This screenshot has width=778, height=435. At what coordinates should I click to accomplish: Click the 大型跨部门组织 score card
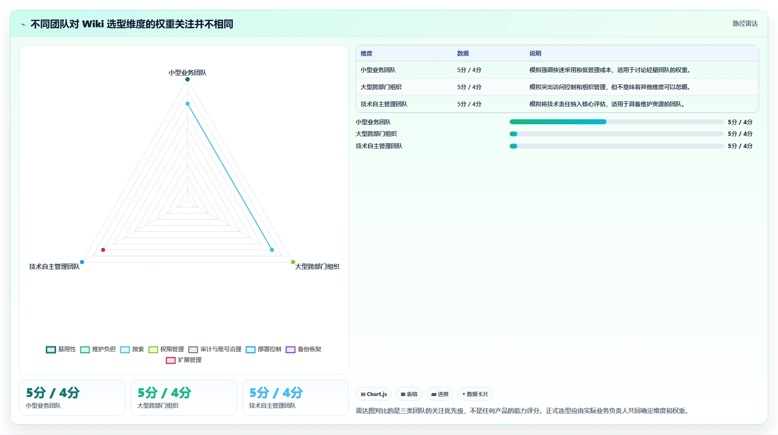(x=184, y=397)
